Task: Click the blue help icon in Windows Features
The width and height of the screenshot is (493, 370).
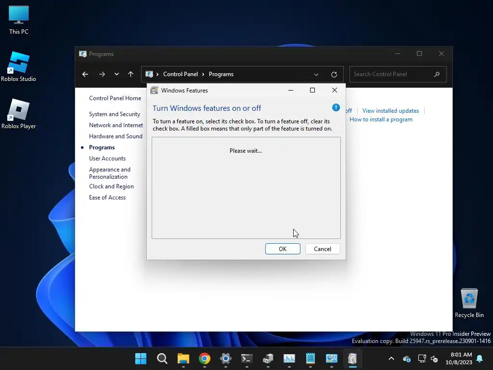Action: (x=336, y=107)
